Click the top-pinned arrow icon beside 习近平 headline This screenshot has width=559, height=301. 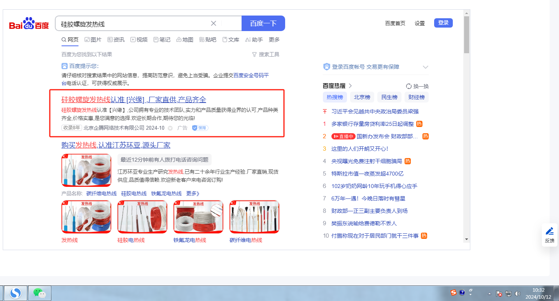pyautogui.click(x=325, y=111)
